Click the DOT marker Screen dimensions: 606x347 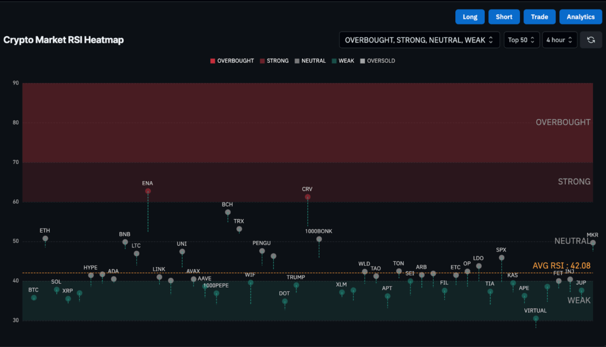click(285, 301)
